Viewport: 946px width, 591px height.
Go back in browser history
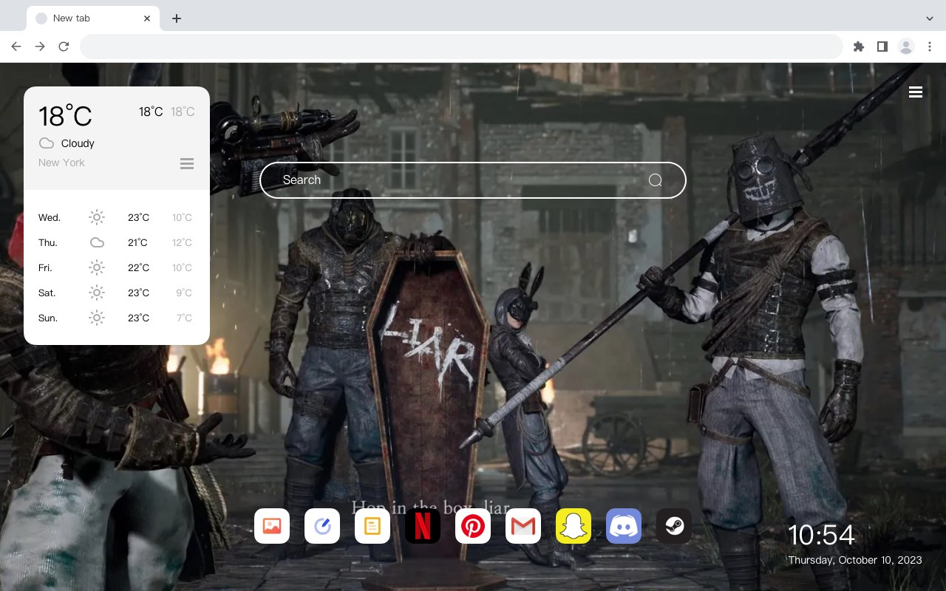pos(16,47)
